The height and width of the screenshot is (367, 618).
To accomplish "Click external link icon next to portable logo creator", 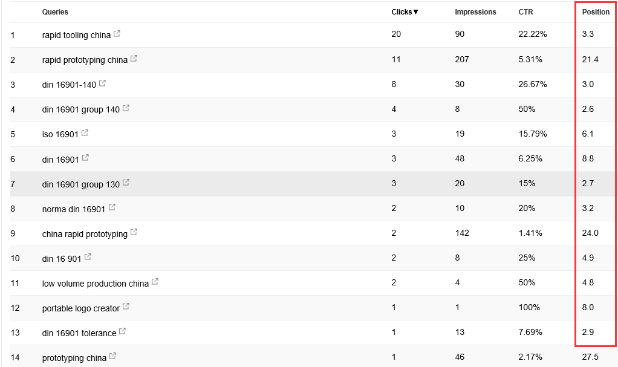I will [x=126, y=307].
